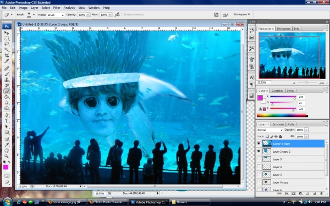Select the Brush tool in toolbox
The image size is (330, 206).
pos(7,74)
